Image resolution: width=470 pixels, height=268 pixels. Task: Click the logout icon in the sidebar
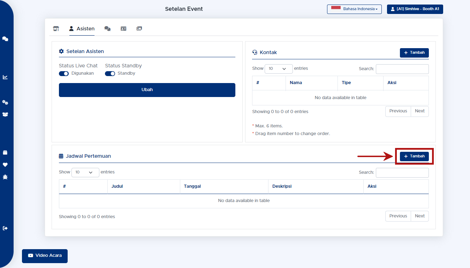click(x=5, y=228)
